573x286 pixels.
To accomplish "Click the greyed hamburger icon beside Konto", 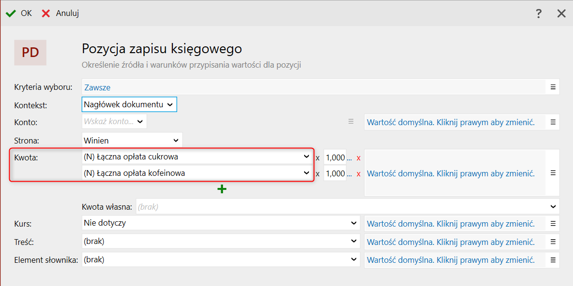I will click(x=351, y=122).
